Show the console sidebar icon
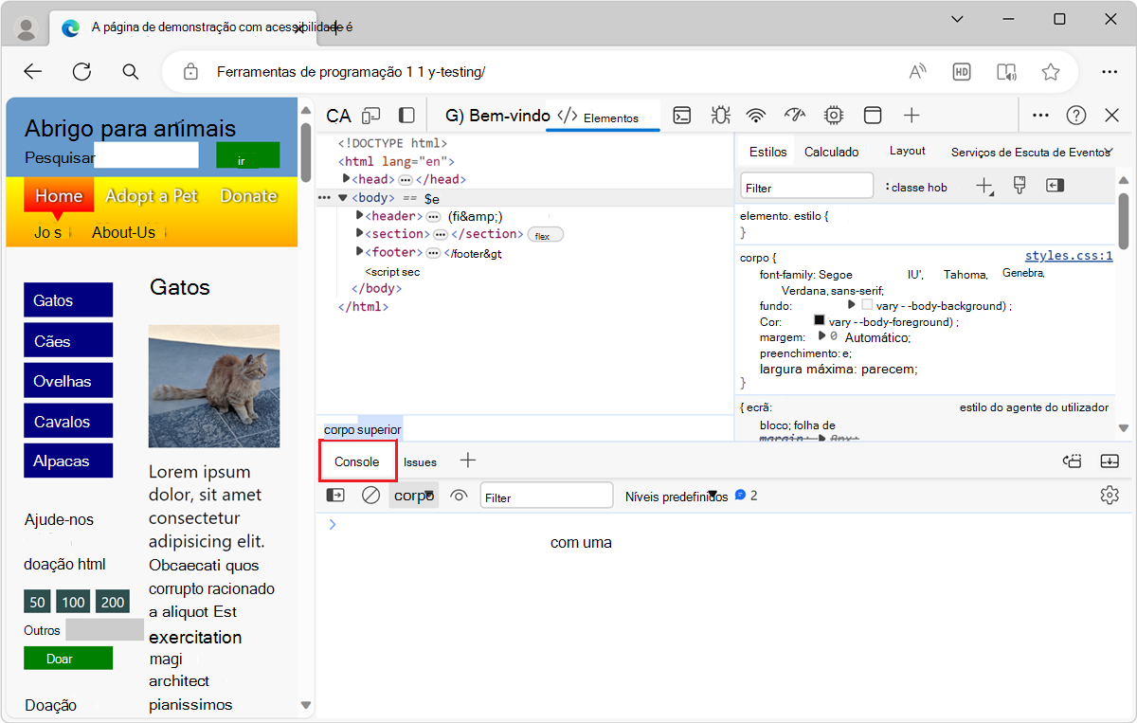The height and width of the screenshot is (723, 1137). 335,495
